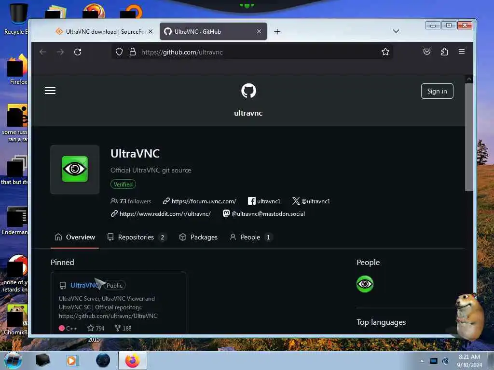The width and height of the screenshot is (494, 370).
Task: Bookmark this page with the star
Action: point(385,52)
